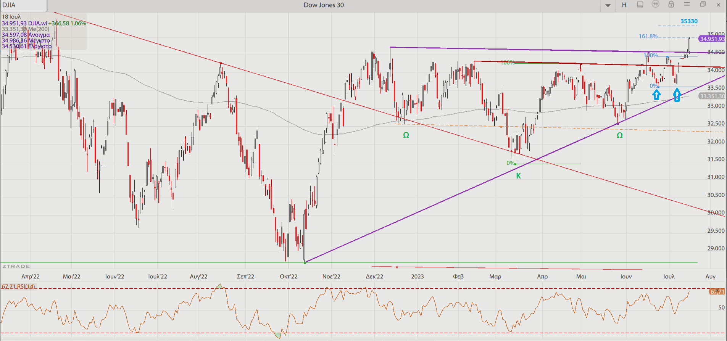Click the Ιουν'22 date axis label

coord(114,277)
